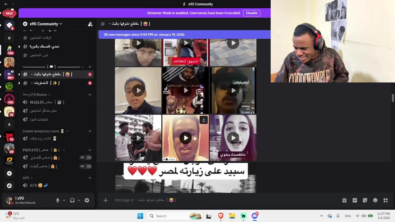The height and width of the screenshot is (222, 395).
Task: Open the headphones output options arrow
Action: point(79,200)
